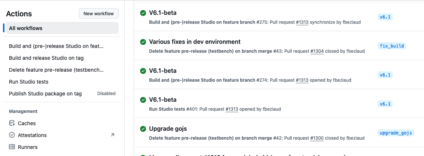424x156 pixels.
Task: Open Delete feature pre-release (testbench) workflow
Action: pyautogui.click(x=56, y=70)
